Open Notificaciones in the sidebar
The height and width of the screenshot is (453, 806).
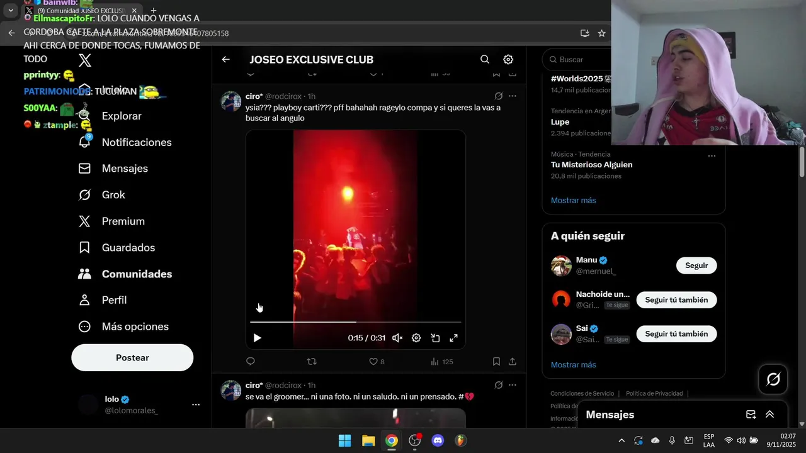pos(125,142)
